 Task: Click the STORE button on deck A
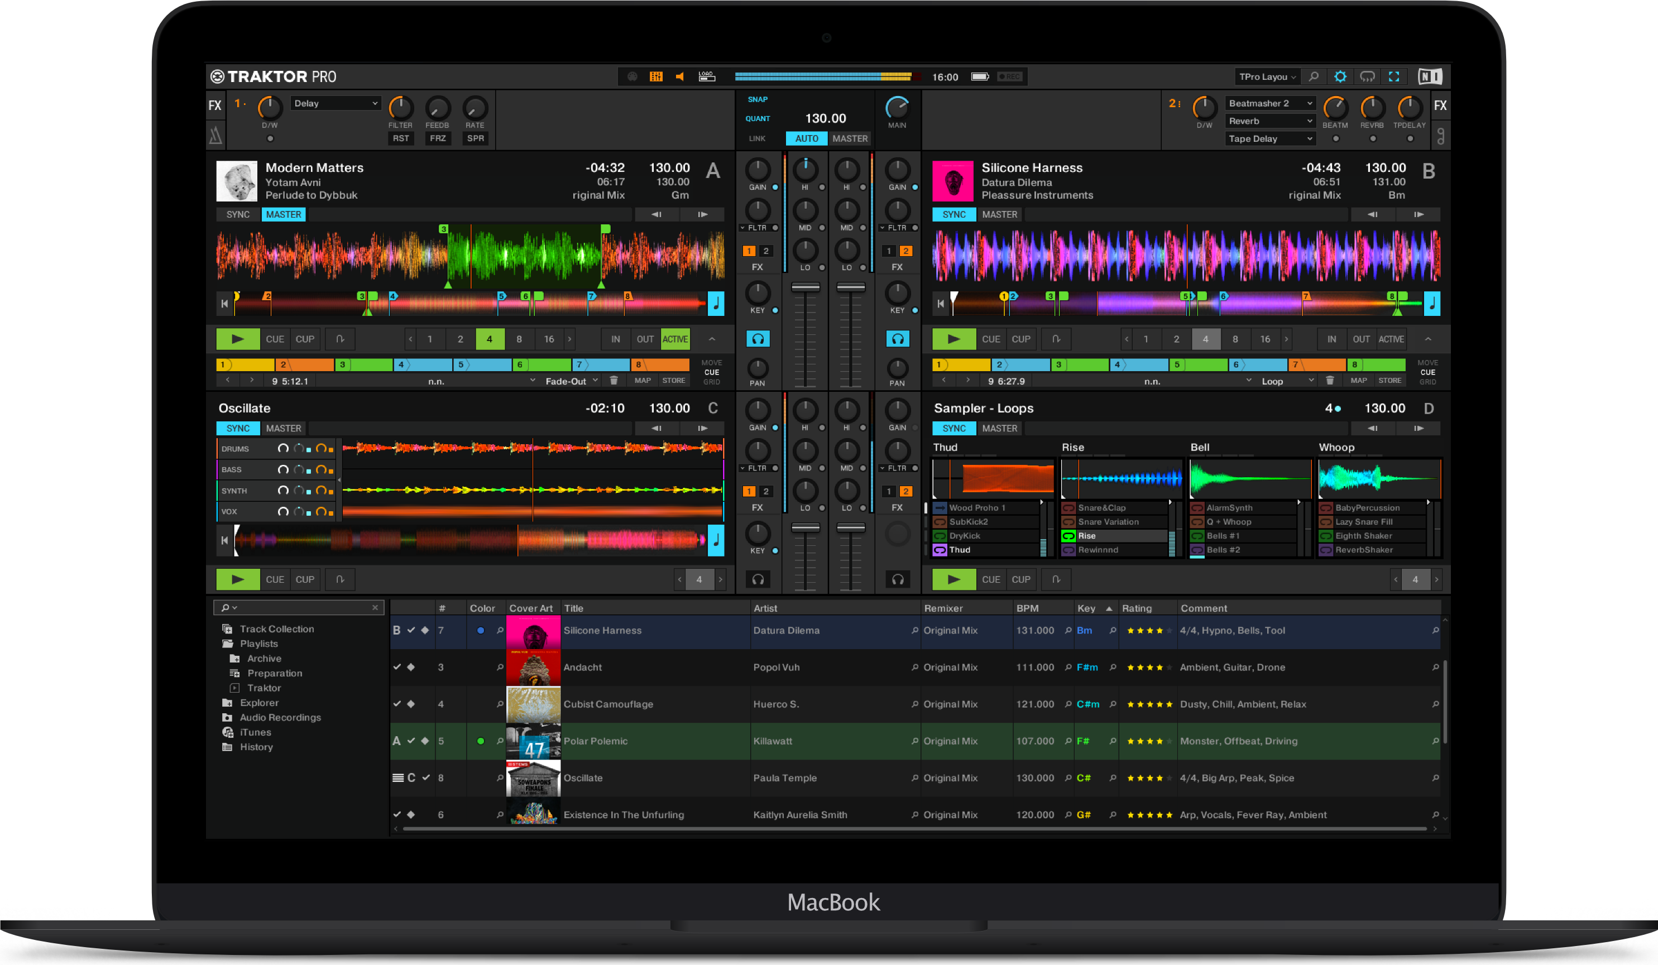click(673, 381)
